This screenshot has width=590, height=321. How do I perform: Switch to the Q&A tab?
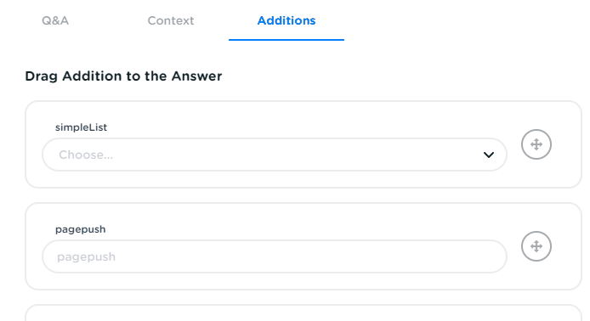pyautogui.click(x=55, y=20)
